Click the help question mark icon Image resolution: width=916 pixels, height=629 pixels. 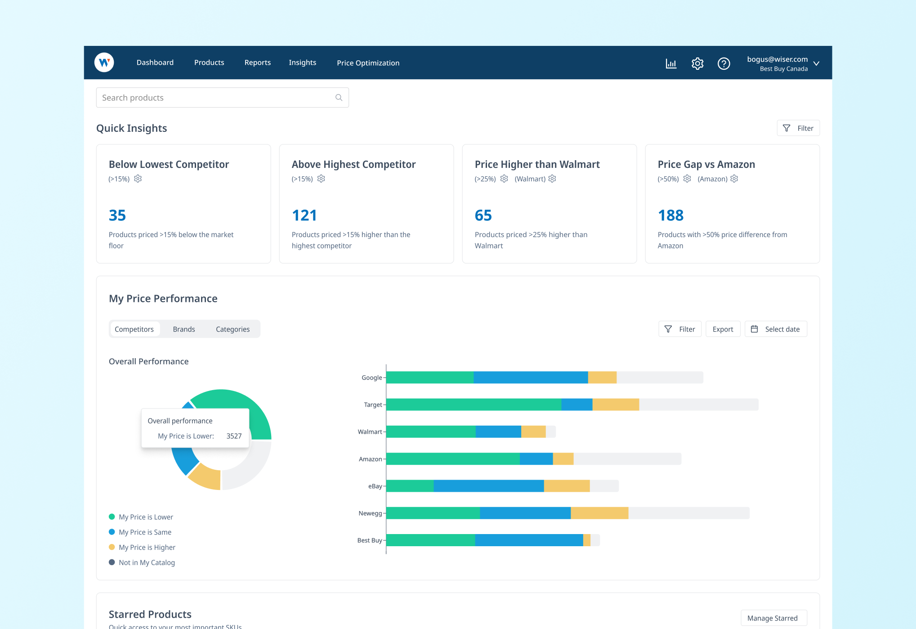point(724,63)
